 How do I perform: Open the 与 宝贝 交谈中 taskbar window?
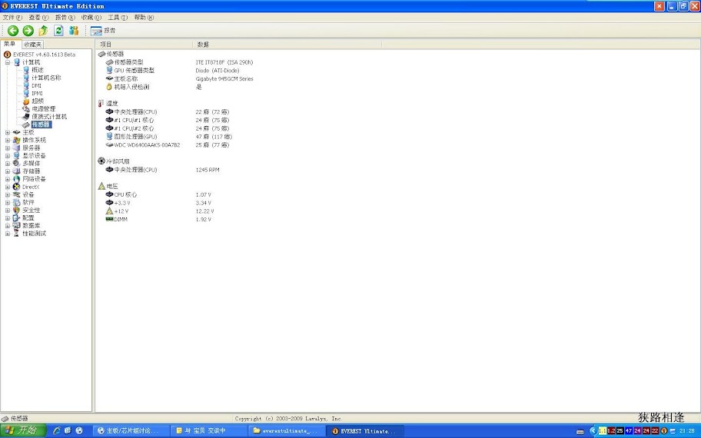[x=209, y=431]
